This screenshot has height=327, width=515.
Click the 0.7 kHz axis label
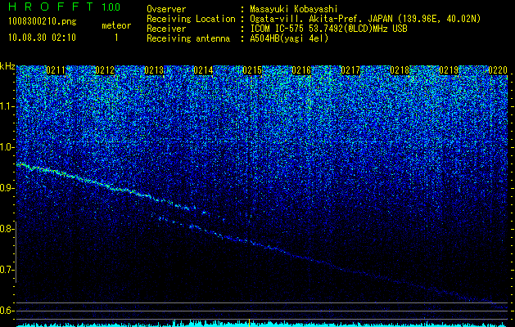(x=5, y=270)
